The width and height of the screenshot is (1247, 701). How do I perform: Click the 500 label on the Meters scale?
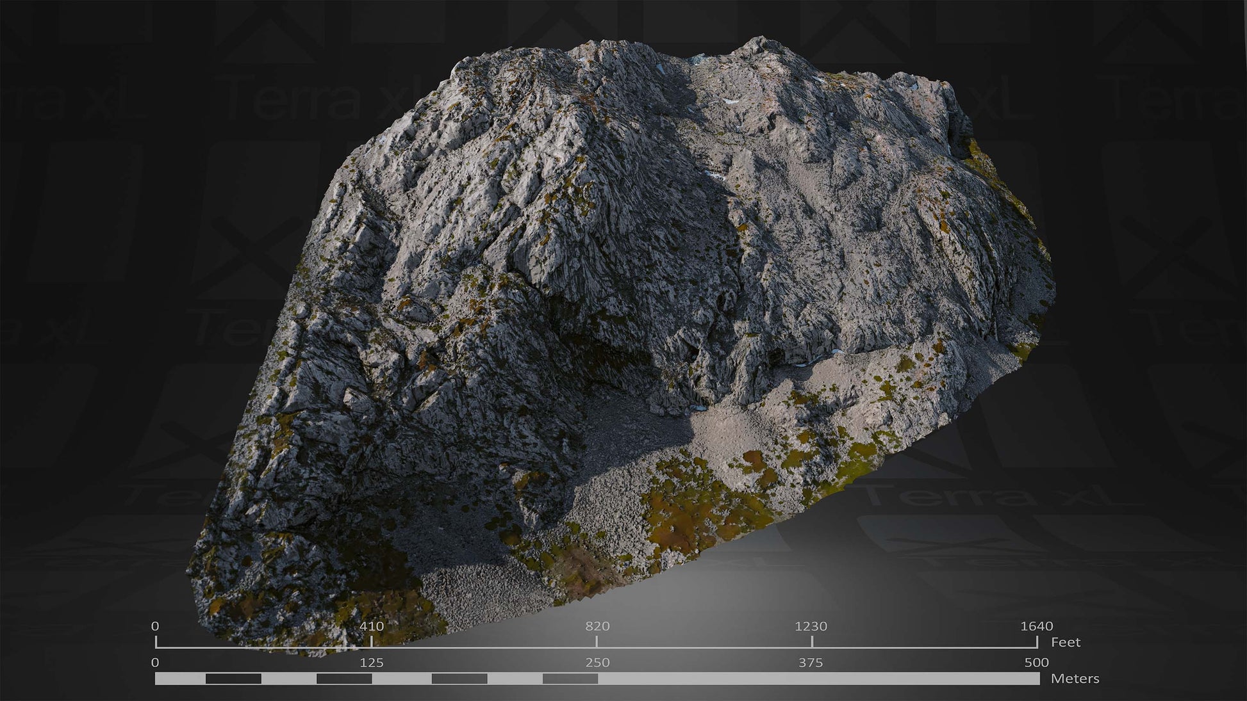click(1037, 663)
